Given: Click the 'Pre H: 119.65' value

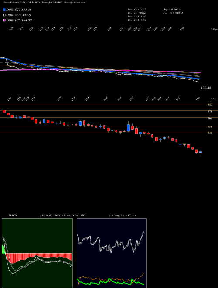Looking at the screenshot, I should click(x=137, y=13).
